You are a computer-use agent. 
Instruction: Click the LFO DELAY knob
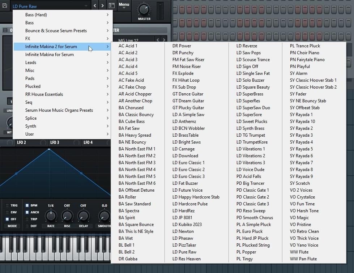[83, 216]
